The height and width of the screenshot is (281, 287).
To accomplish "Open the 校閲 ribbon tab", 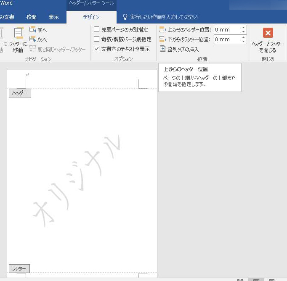I will (32, 17).
